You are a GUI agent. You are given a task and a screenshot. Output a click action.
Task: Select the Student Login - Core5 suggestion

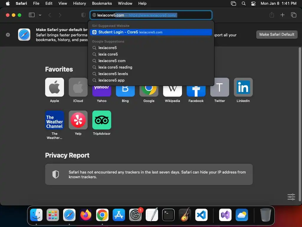pos(151,32)
